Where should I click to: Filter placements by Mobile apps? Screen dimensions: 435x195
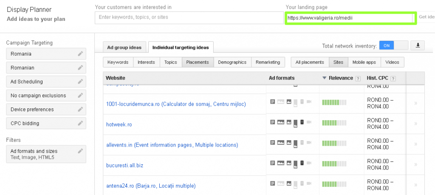(364, 62)
